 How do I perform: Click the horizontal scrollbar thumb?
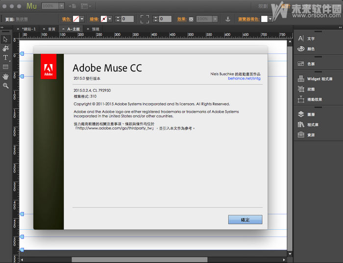click(x=140, y=260)
